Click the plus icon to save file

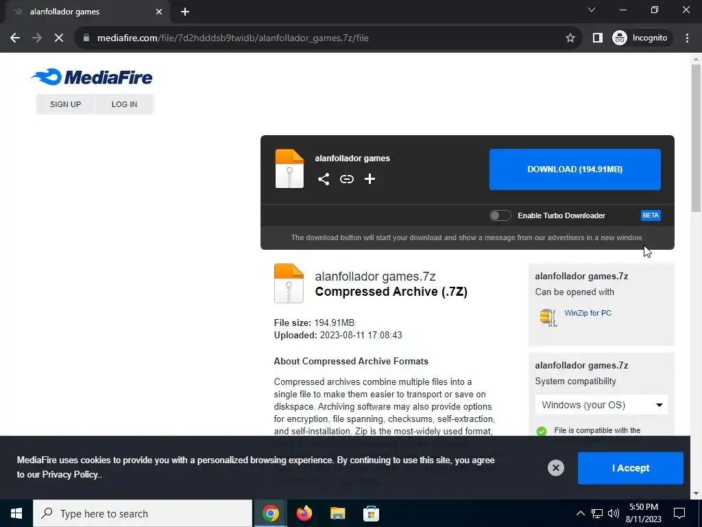pyautogui.click(x=370, y=179)
